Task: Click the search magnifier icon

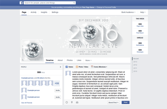Action: click(x=74, y=3)
